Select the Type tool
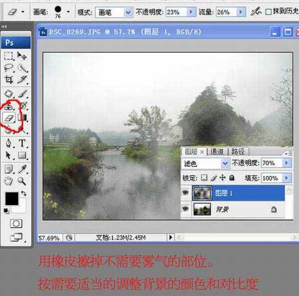Screen dimensions: 299x296 (x=22, y=143)
